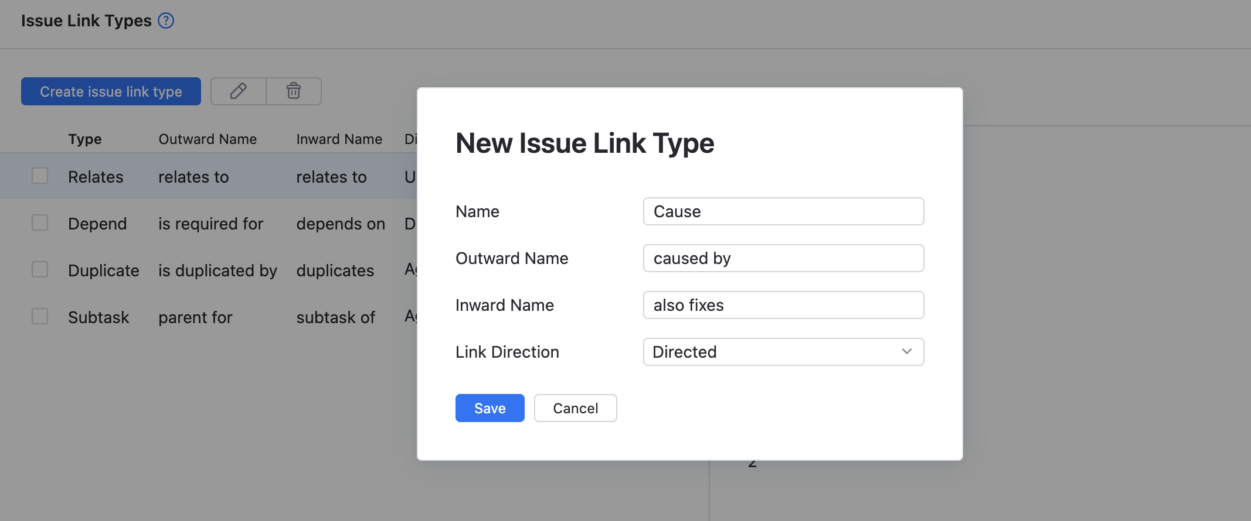Select the Depend row checkbox
The image size is (1251, 521).
[40, 223]
